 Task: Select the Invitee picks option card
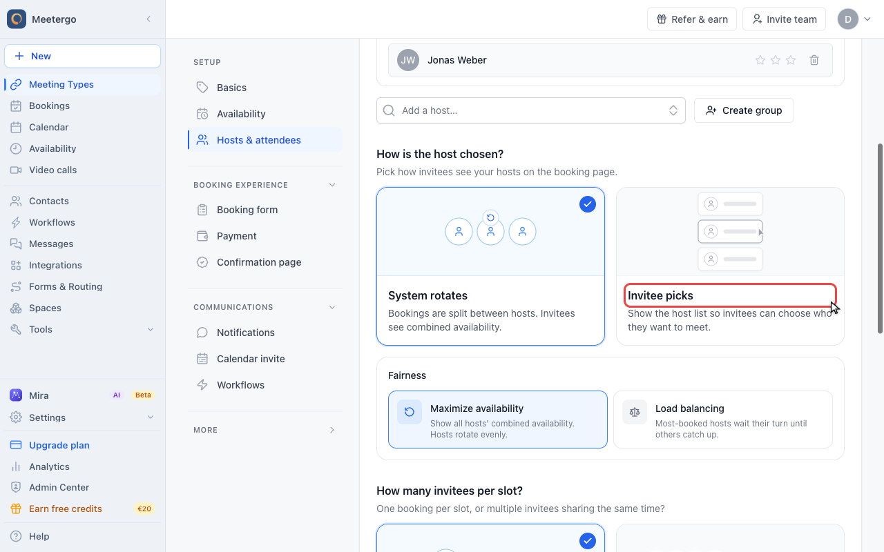[730, 266]
